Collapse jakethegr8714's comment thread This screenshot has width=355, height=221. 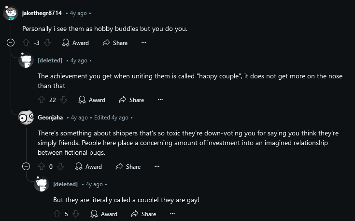pyautogui.click(x=11, y=43)
